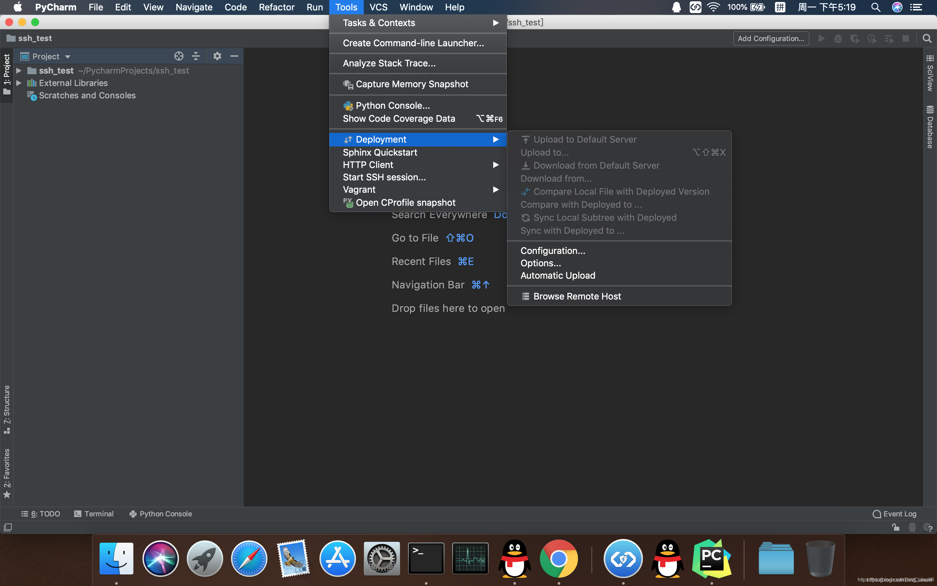Screen dimensions: 937x586
Task: Click the locate/scroll-from-source crosshair icon
Action: click(x=179, y=56)
